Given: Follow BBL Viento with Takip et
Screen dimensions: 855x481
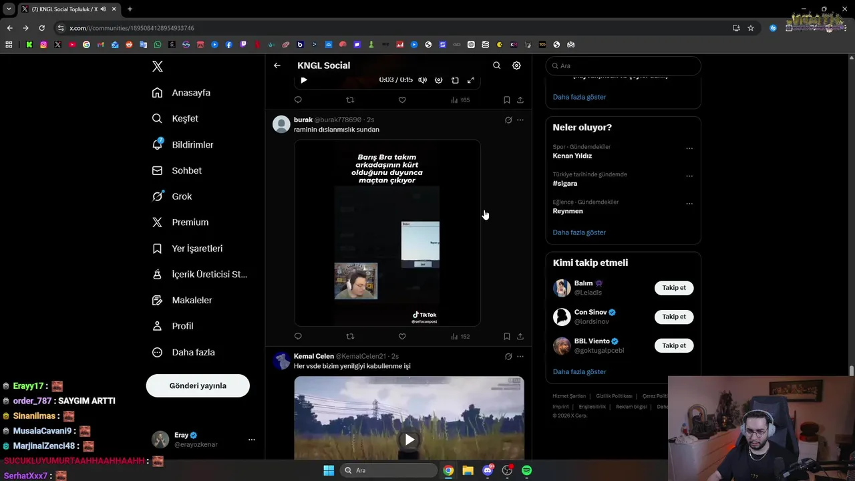Looking at the screenshot, I should (674, 345).
